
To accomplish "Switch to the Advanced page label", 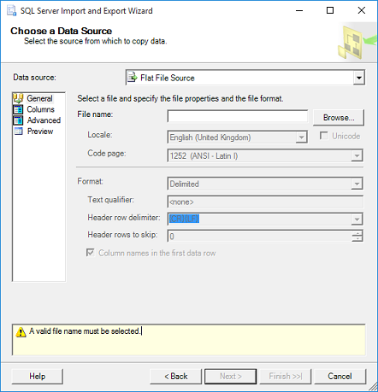I will (44, 120).
